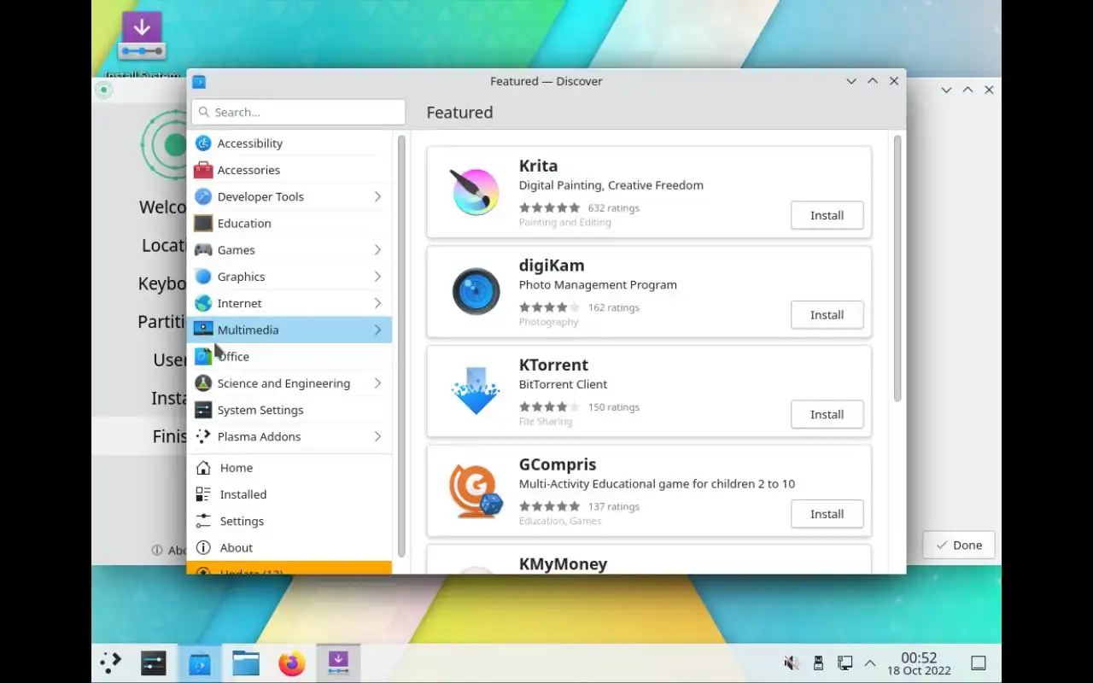
Task: Click the Multimedia category icon
Action: point(203,330)
